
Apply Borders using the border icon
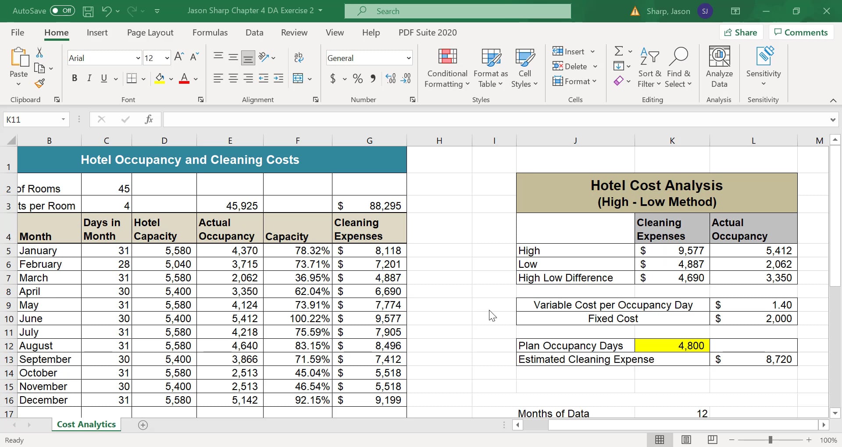pyautogui.click(x=131, y=78)
